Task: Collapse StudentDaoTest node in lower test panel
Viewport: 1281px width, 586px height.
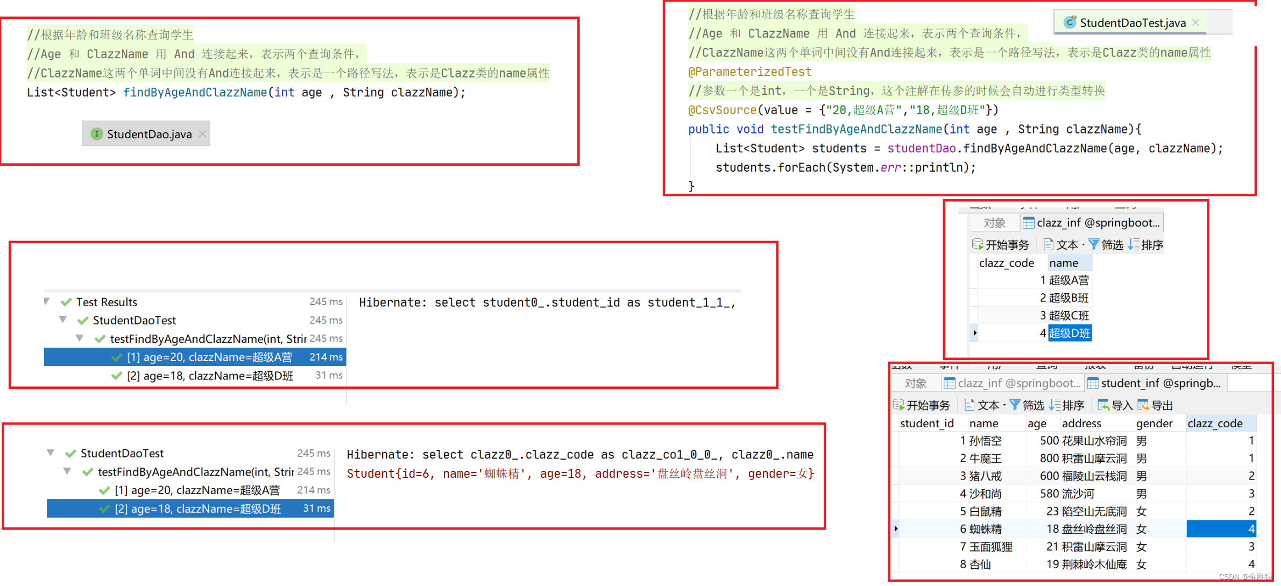Action: pos(51,453)
